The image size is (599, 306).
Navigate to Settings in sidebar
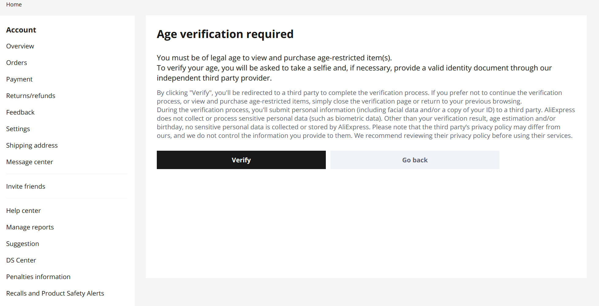(18, 129)
